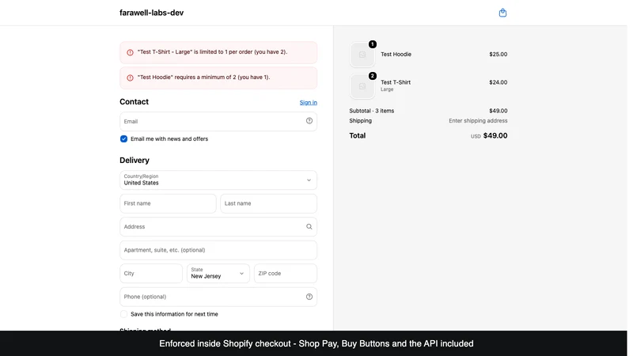Screen dimensions: 633x356
Task: Click the Subtotal · 3 items label
Action: (371, 111)
